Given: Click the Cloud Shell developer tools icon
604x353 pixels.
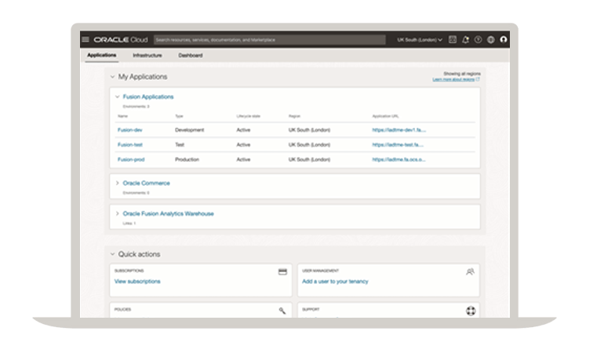Looking at the screenshot, I should [x=453, y=39].
